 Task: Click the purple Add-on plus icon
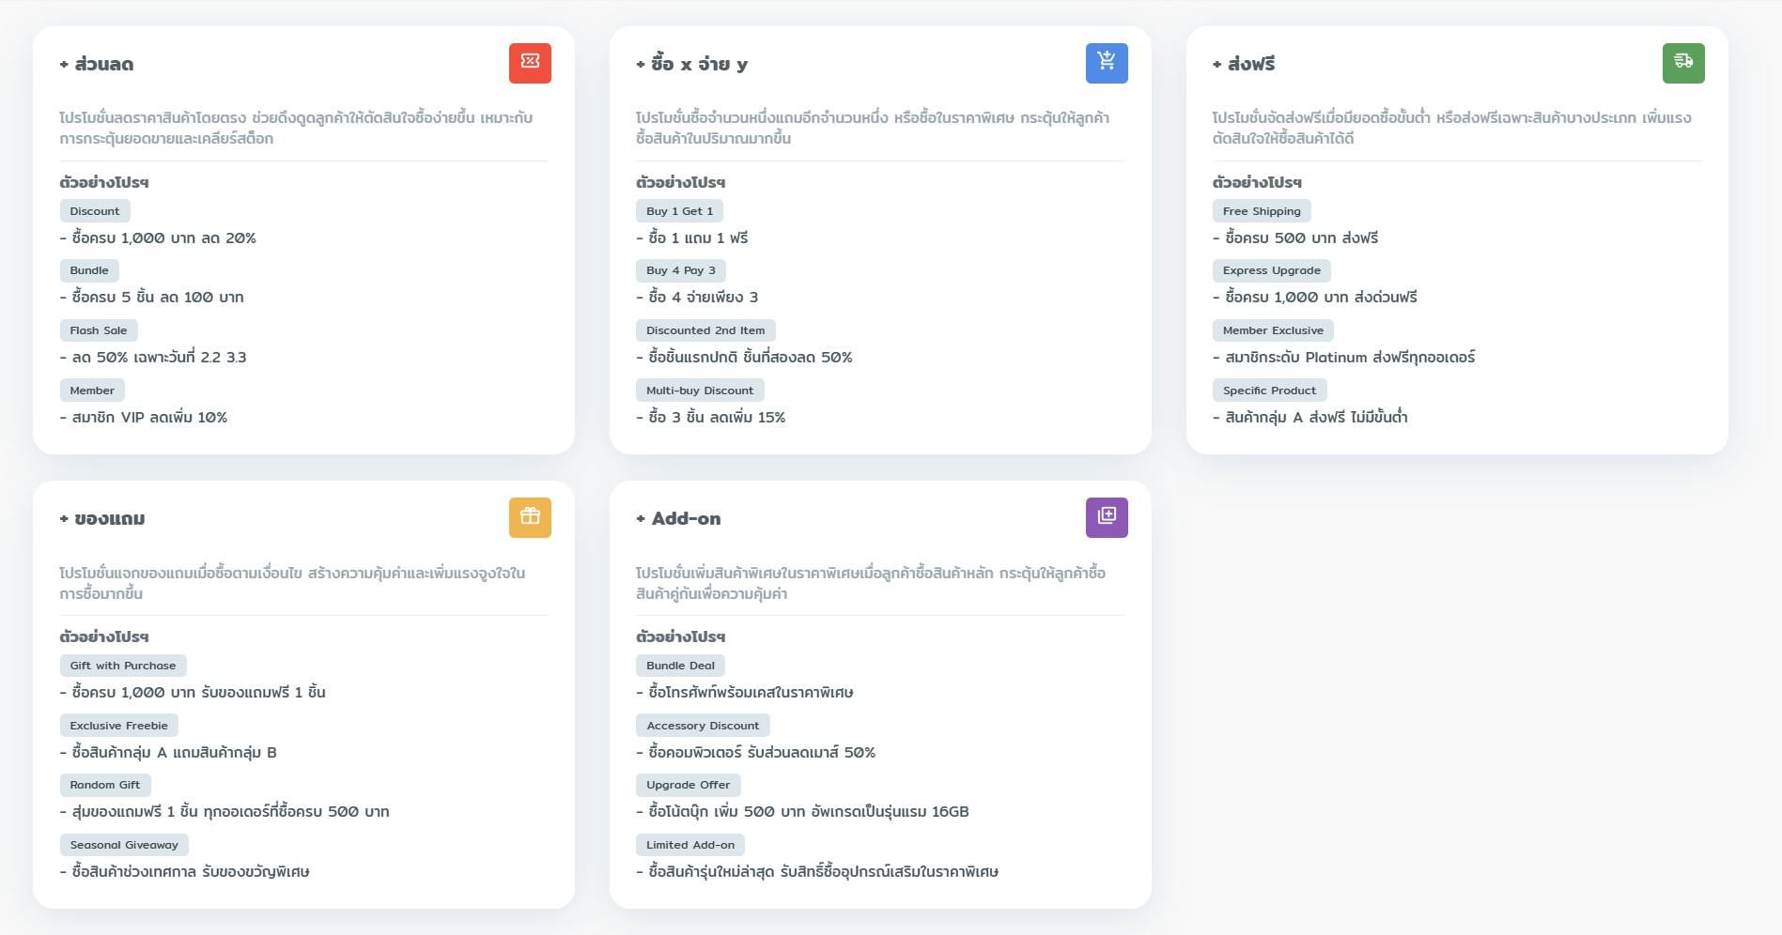(x=1107, y=517)
